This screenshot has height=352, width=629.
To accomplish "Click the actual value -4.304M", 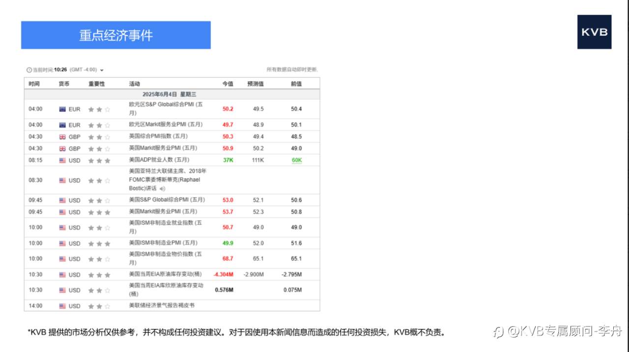I will pos(224,275).
